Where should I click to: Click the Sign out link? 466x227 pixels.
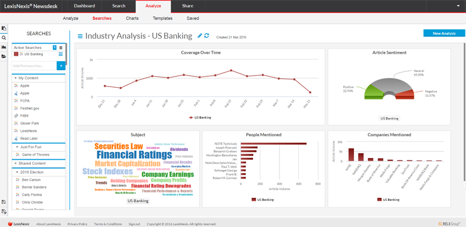pyautogui.click(x=134, y=224)
